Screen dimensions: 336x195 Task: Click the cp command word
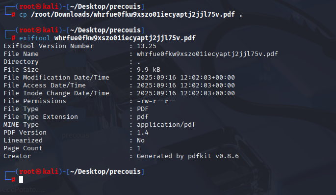pos(23,15)
